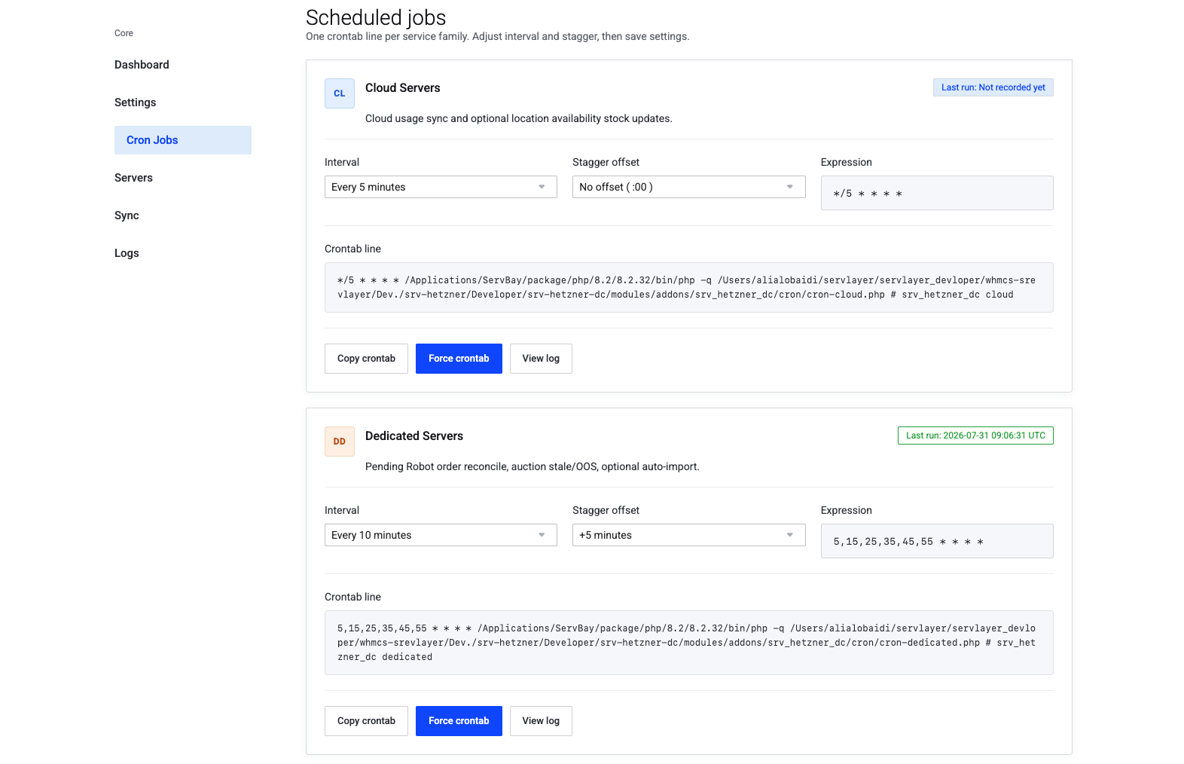This screenshot has height=764, width=1184.
Task: Copy crontab for Dedicated Servers
Action: [366, 721]
